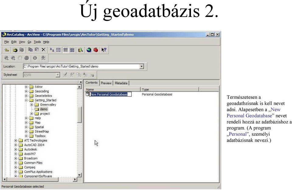
Task: Open the Search tool icon
Action: click(x=80, y=50)
